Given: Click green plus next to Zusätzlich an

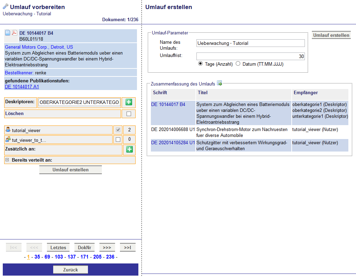Looking at the screenshot, I should tap(129, 149).
